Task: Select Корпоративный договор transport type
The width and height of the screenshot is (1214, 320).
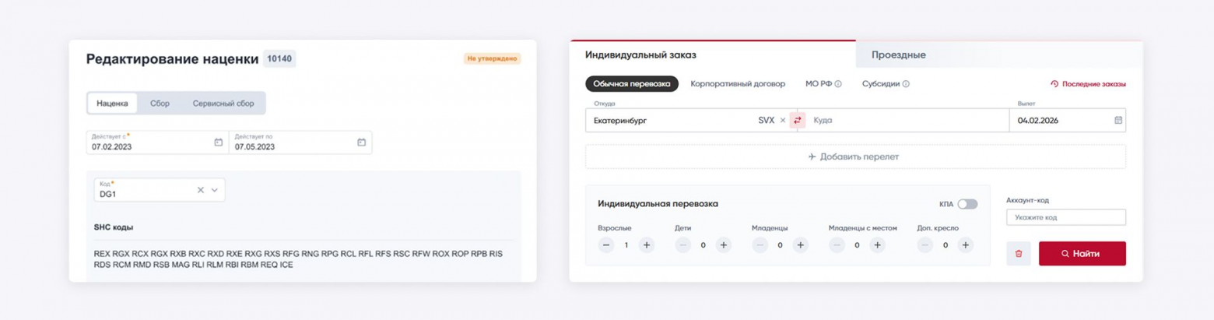Action: (x=738, y=84)
